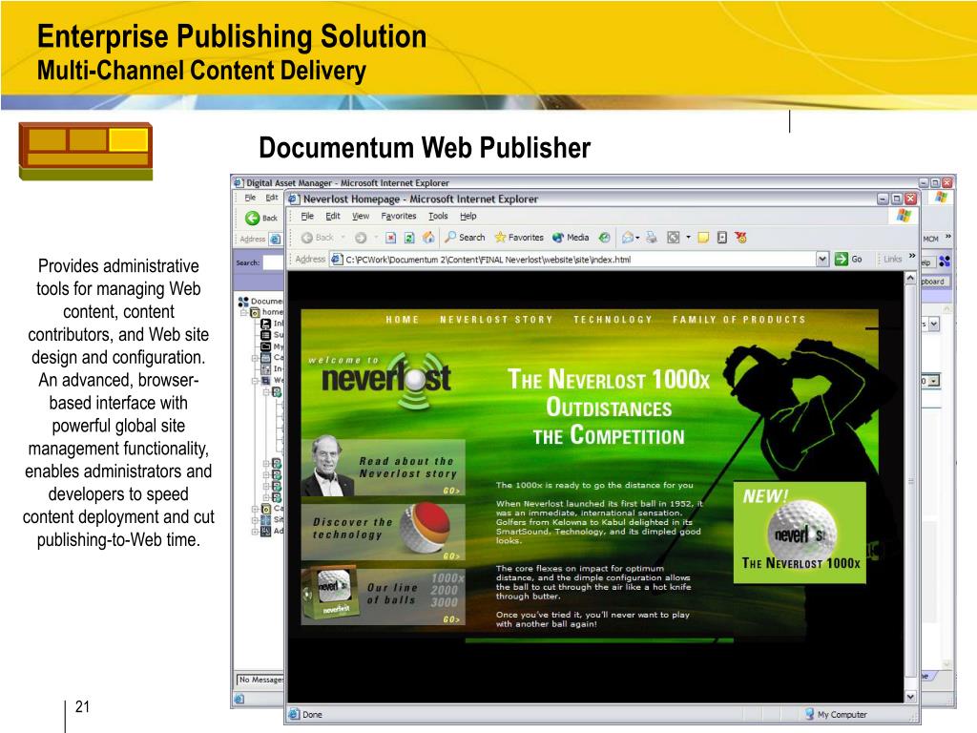Viewport: 977px width, 733px height.
Task: Open Edit menu in Neverlost Homepage window
Action: point(333,217)
